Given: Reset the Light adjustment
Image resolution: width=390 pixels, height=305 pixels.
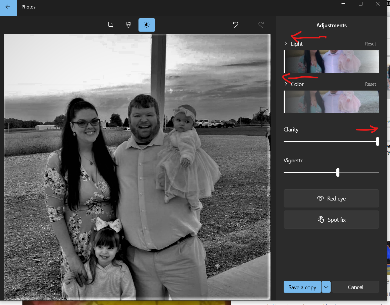Looking at the screenshot, I should (x=370, y=44).
